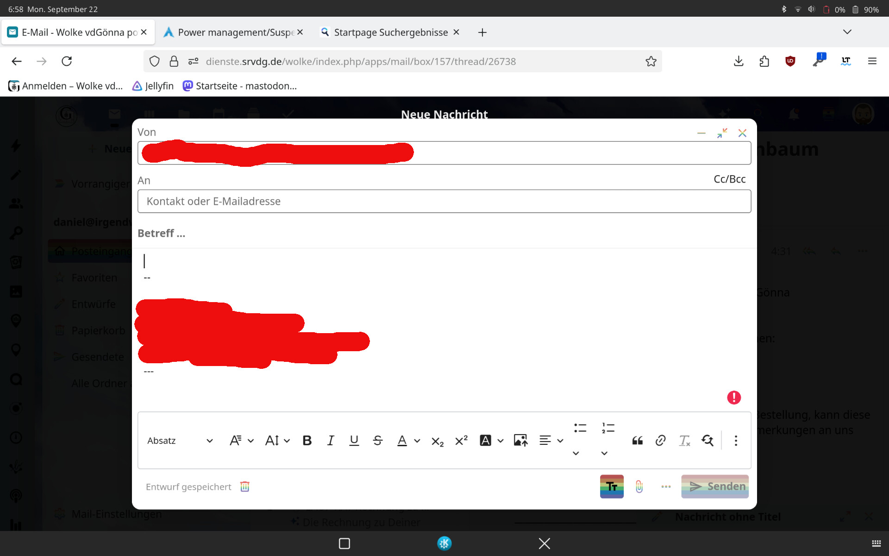
Task: Attach a file with paperclip icon
Action: 639,486
